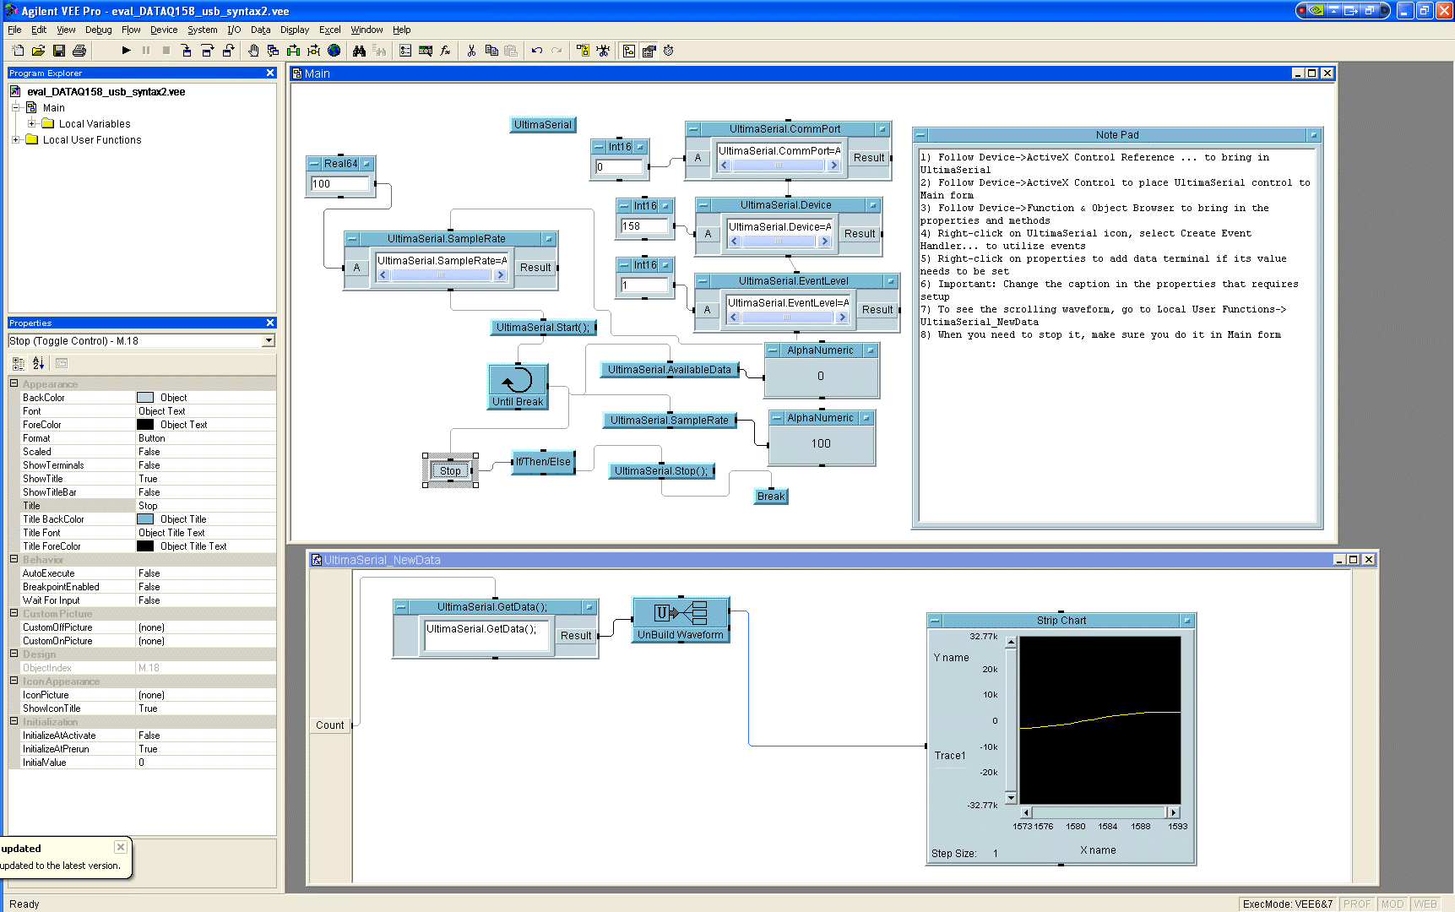Open the I/O menu
Screen dimensions: 1455x912
(234, 30)
